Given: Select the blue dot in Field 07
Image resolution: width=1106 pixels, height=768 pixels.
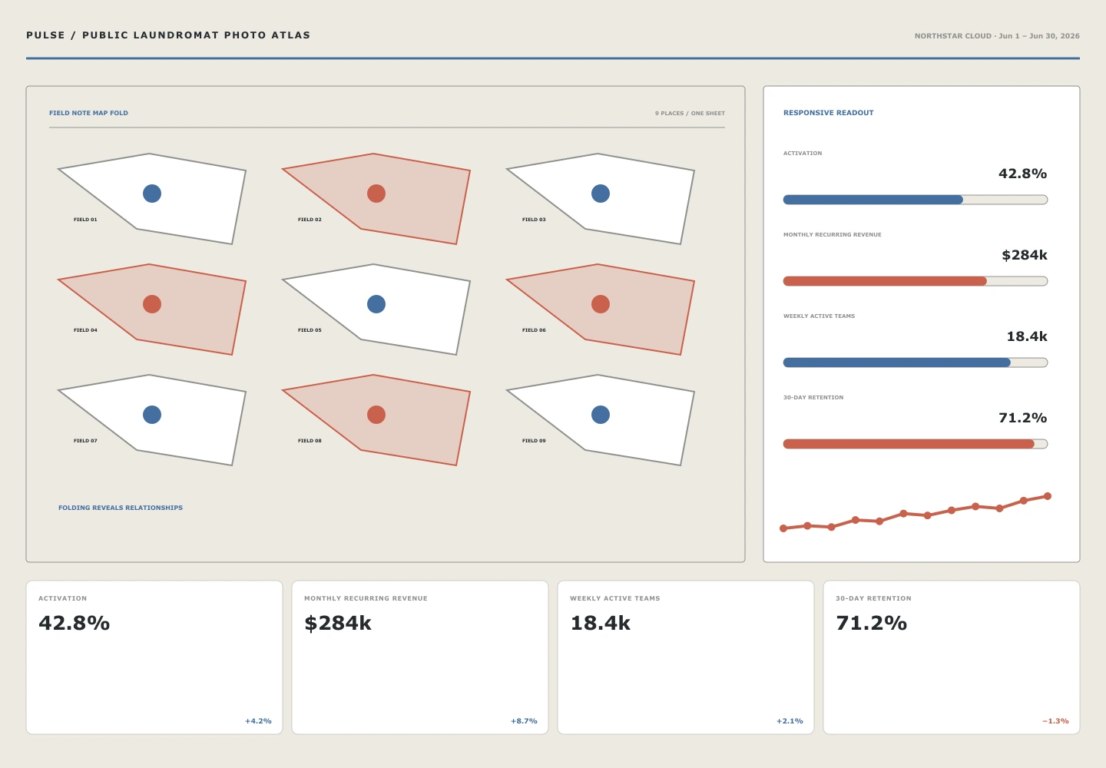Looking at the screenshot, I should click(x=152, y=415).
